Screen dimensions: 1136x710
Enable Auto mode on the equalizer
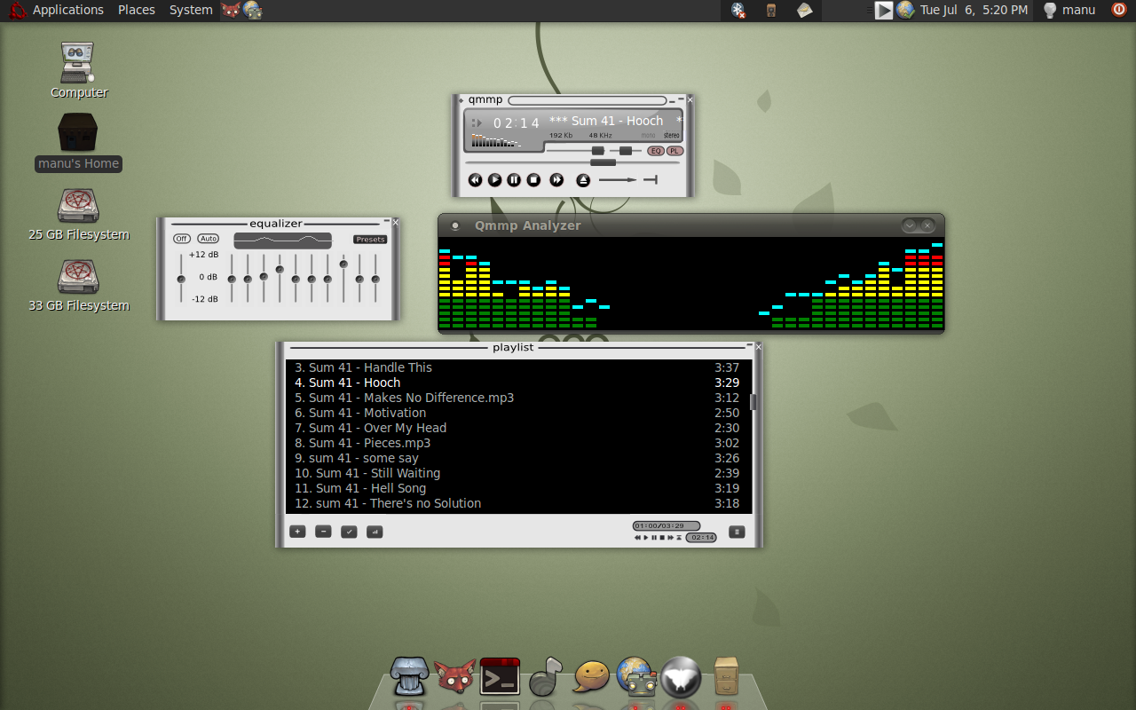[x=208, y=238]
